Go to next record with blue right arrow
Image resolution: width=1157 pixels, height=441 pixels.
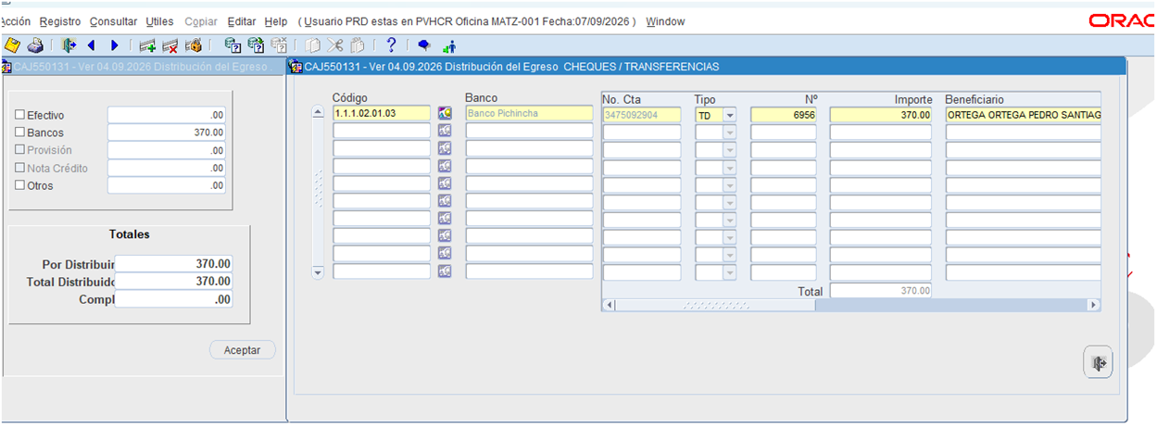click(x=114, y=44)
